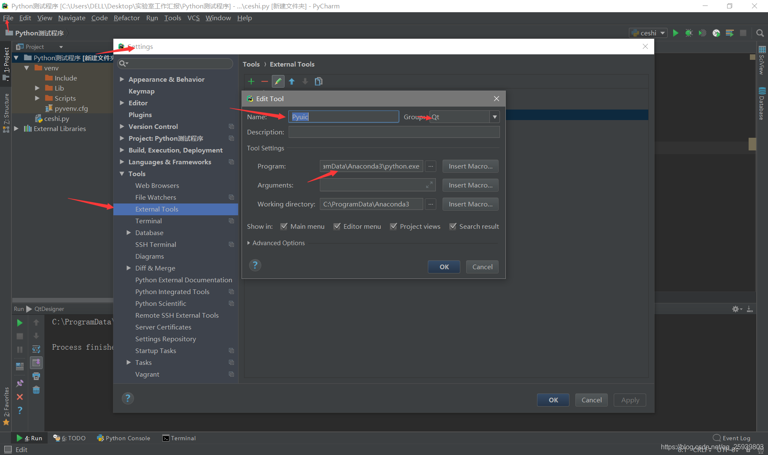This screenshot has height=455, width=768.
Task: Run ceshi with the green play icon
Action: (676, 33)
